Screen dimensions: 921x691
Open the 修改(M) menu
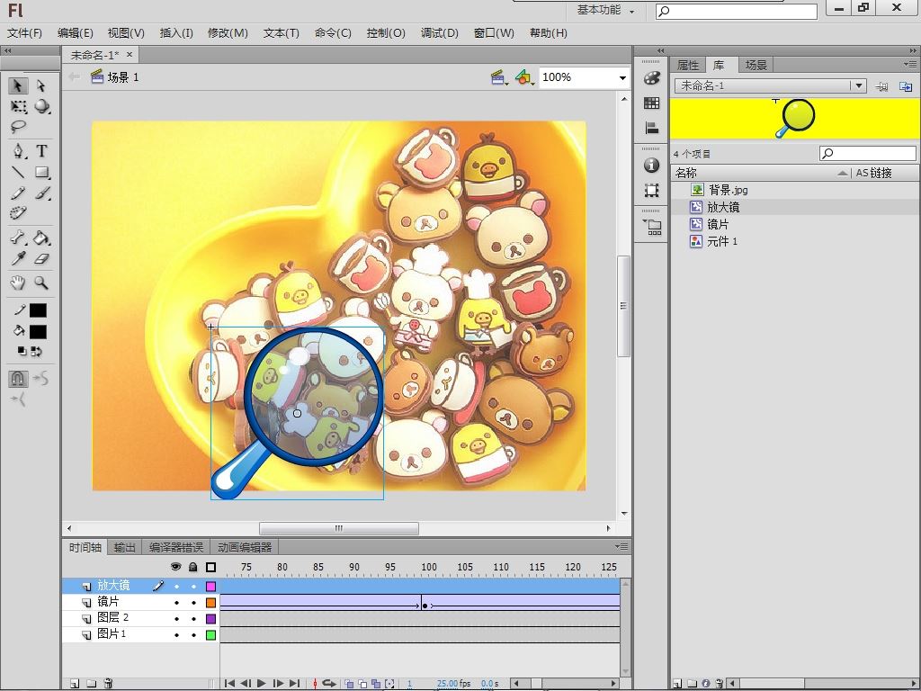point(228,33)
